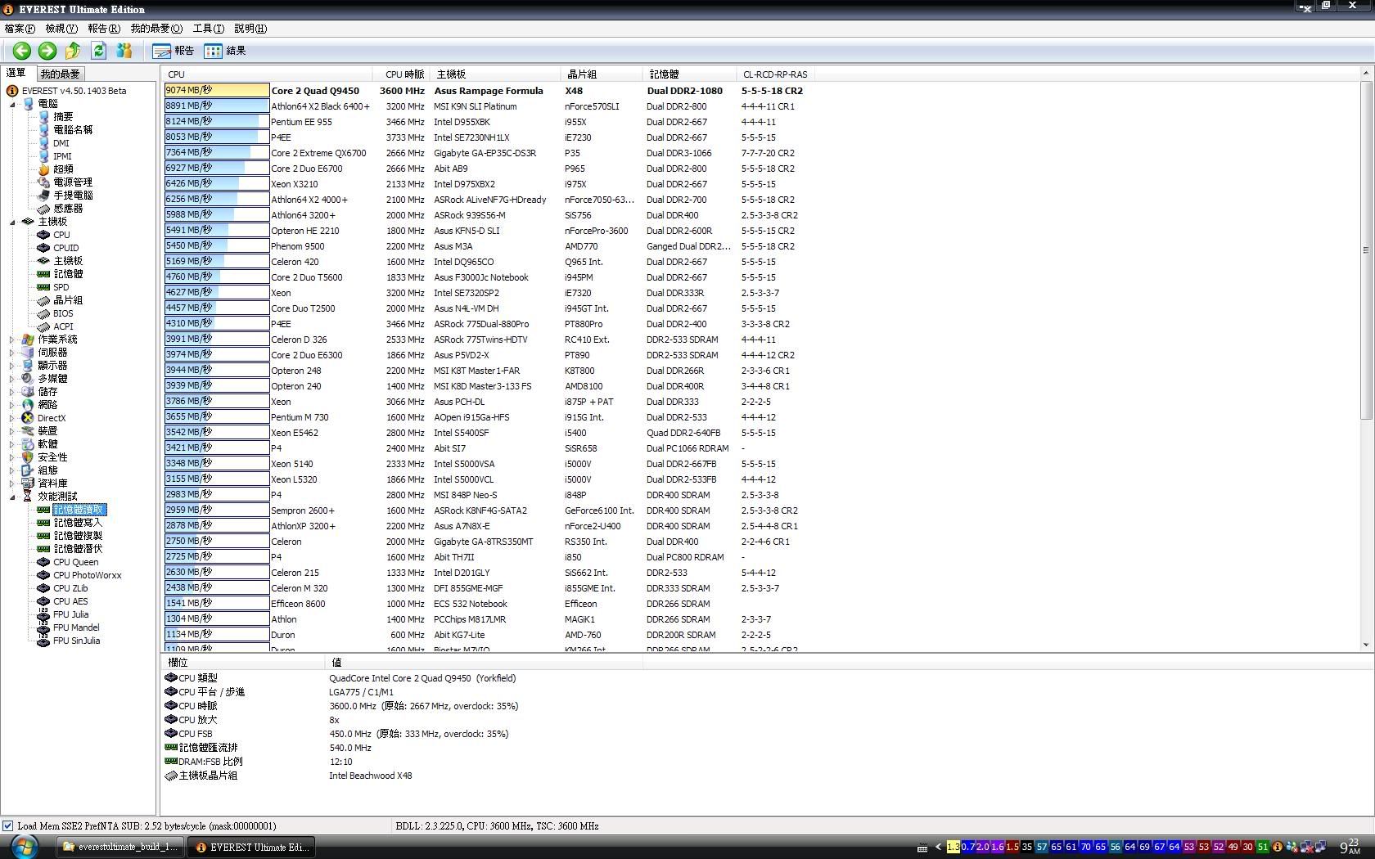Switch to the 選單 tab
This screenshot has width=1375, height=859.
click(17, 73)
